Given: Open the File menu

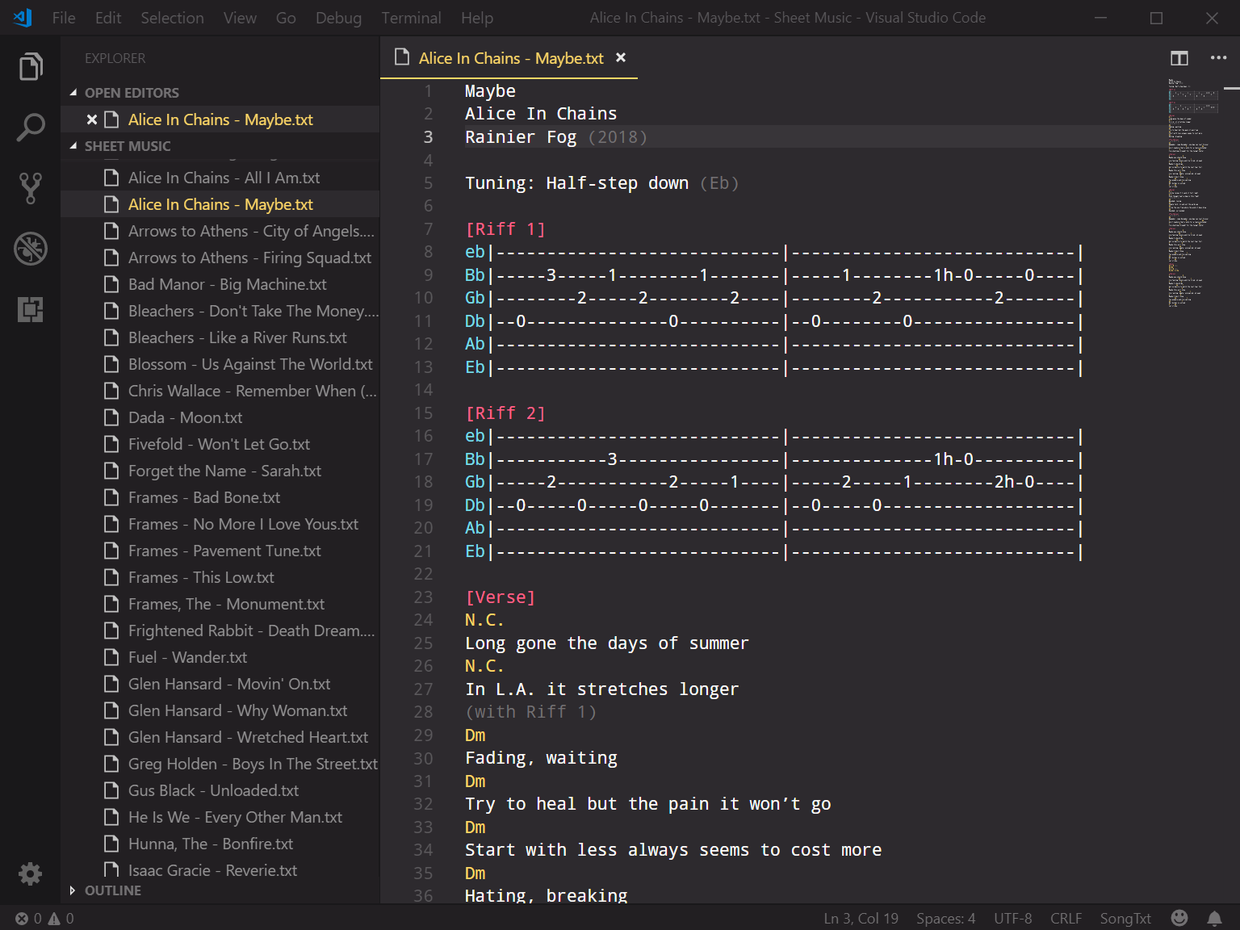Looking at the screenshot, I should point(64,18).
